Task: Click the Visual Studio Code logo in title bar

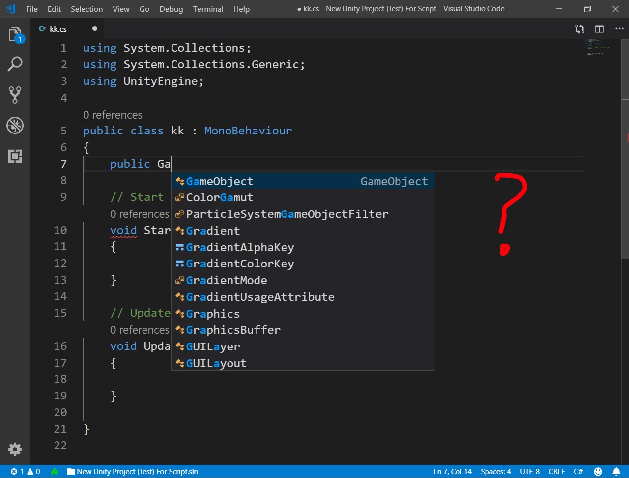Action: (x=10, y=9)
